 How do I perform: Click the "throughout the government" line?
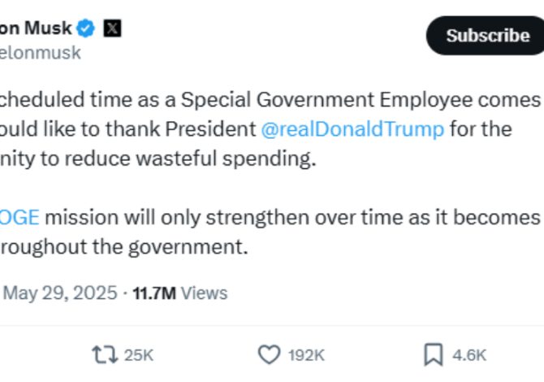(122, 246)
